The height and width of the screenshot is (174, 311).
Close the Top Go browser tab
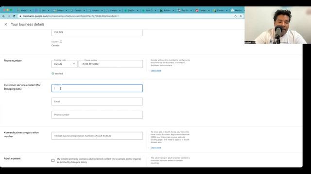point(191,11)
